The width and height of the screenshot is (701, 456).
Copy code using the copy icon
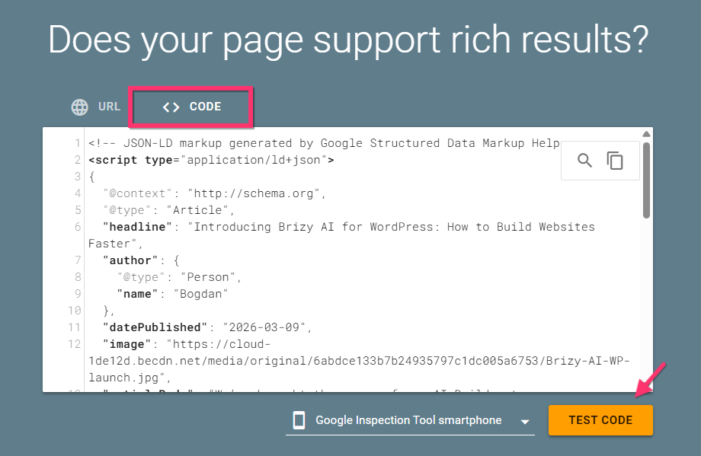pyautogui.click(x=615, y=161)
